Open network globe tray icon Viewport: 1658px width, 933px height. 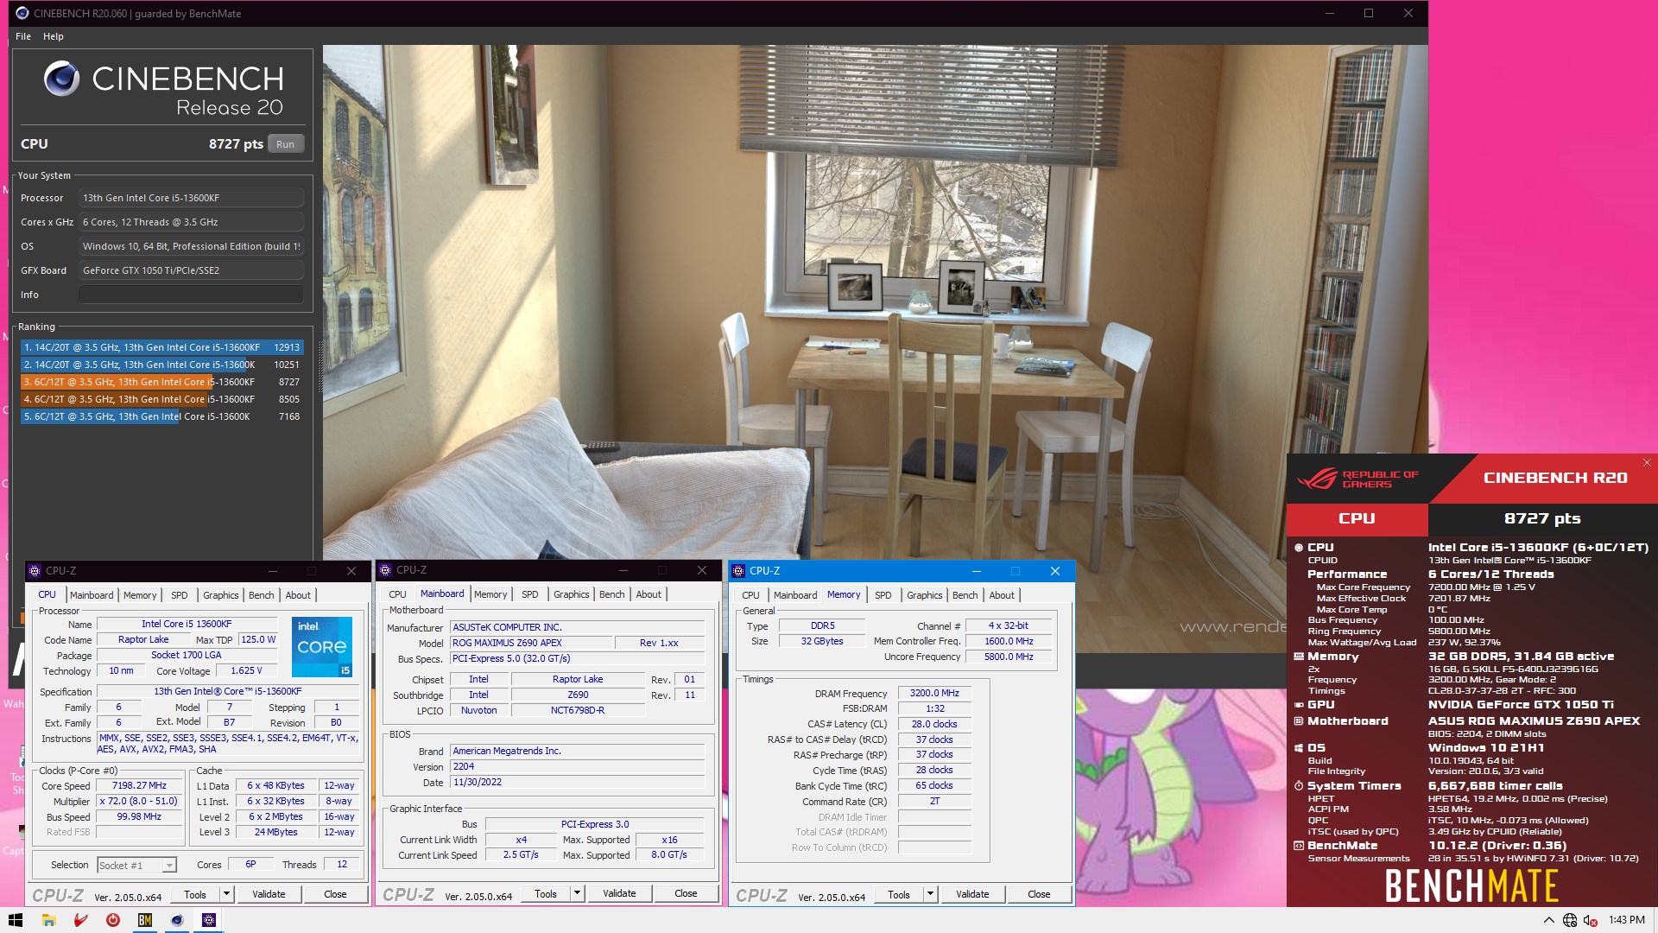click(1570, 920)
